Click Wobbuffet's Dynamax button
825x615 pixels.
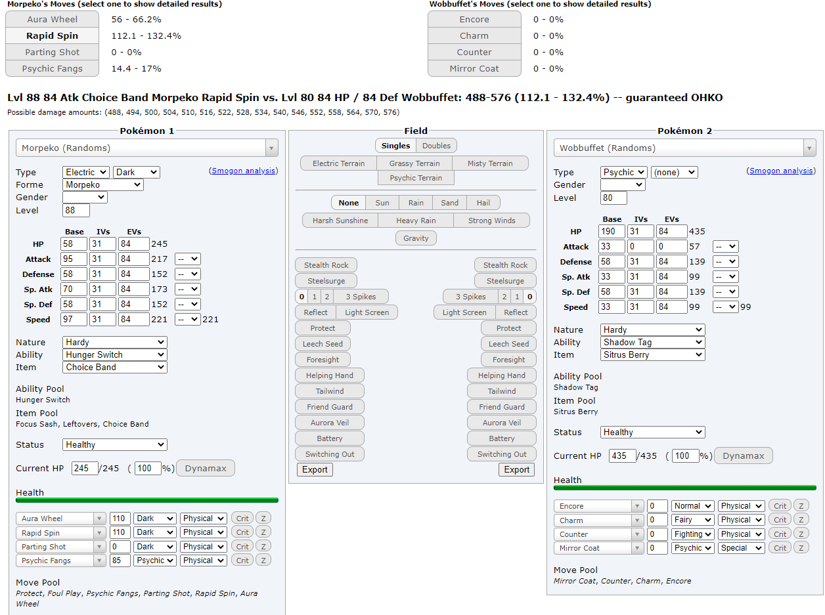pos(744,456)
